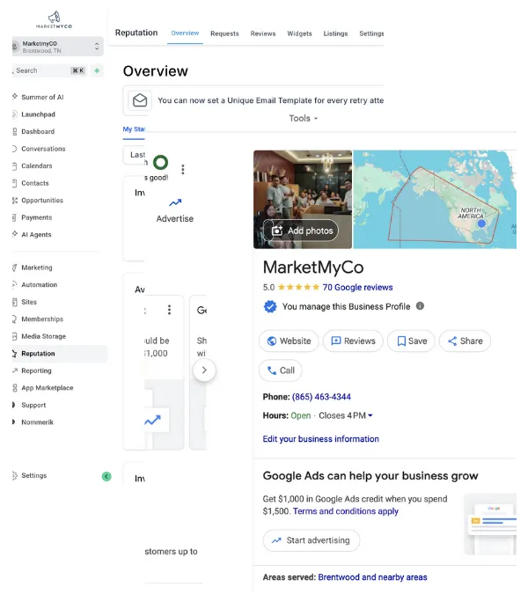Open Terms and conditions apply link
The height and width of the screenshot is (616, 528).
346,511
